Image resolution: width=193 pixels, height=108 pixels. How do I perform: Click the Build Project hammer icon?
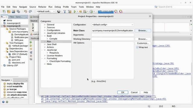(65, 11)
